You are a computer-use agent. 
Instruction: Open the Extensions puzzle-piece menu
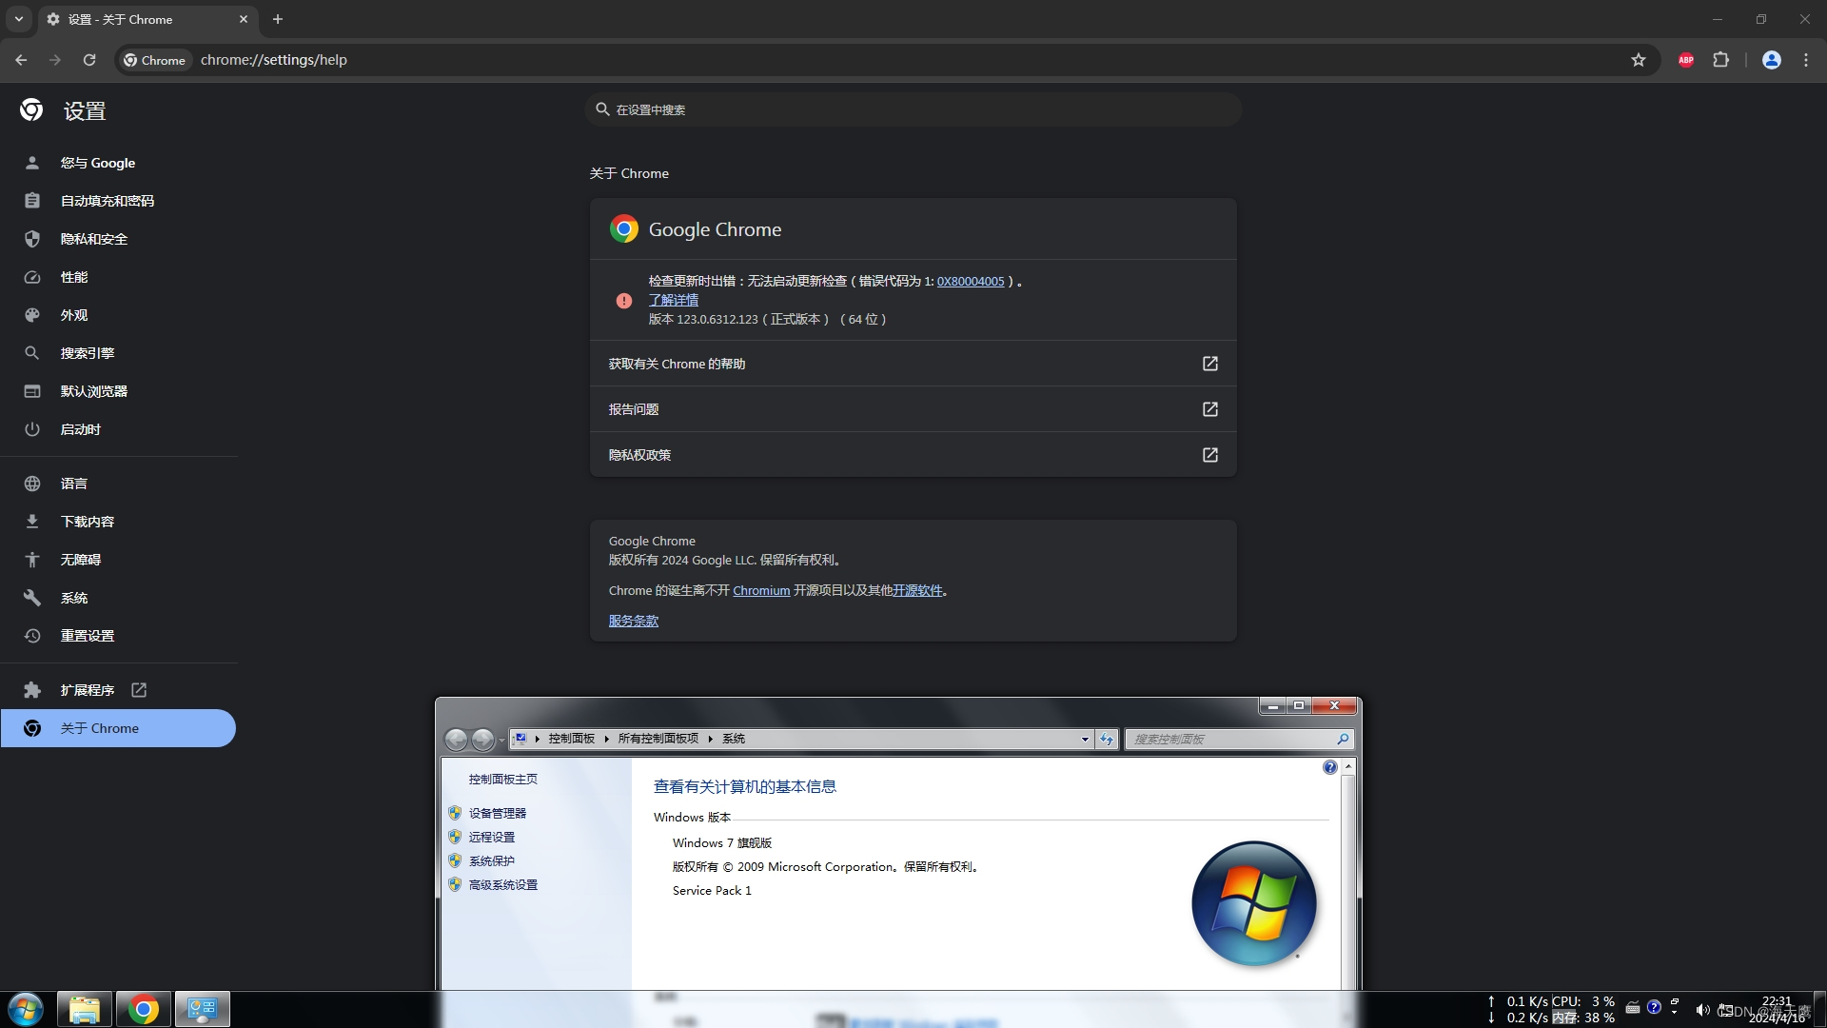(x=1720, y=60)
